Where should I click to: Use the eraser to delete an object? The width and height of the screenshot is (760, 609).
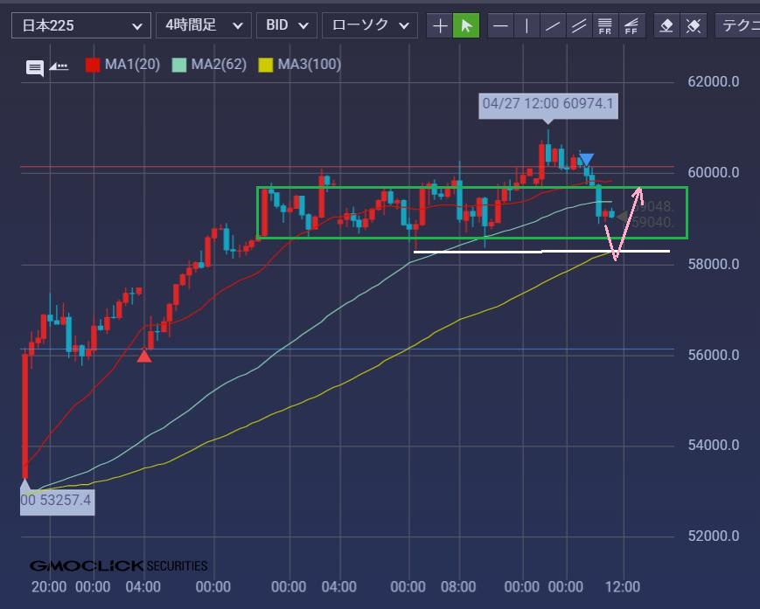(x=666, y=25)
